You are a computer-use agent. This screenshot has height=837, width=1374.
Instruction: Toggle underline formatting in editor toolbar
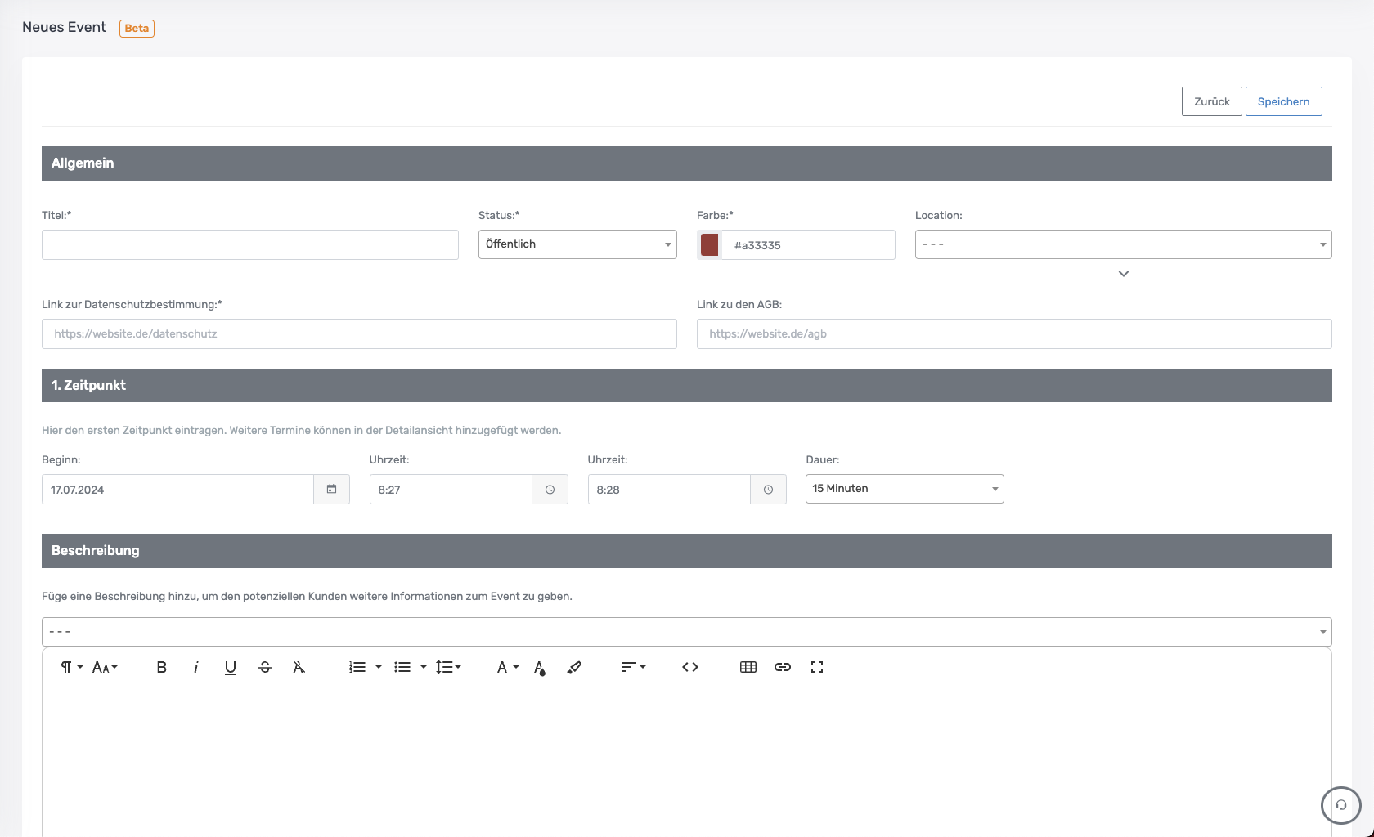point(231,667)
